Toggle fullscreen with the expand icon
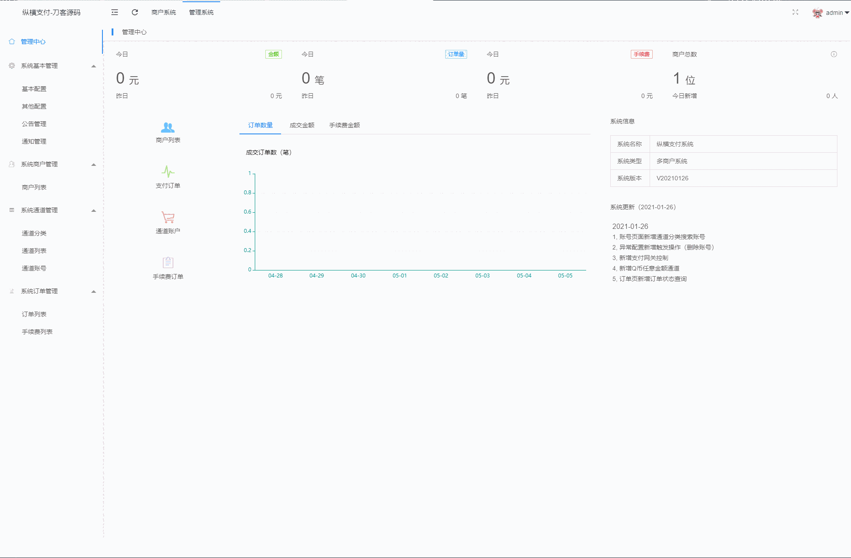Image resolution: width=851 pixels, height=558 pixels. [795, 12]
